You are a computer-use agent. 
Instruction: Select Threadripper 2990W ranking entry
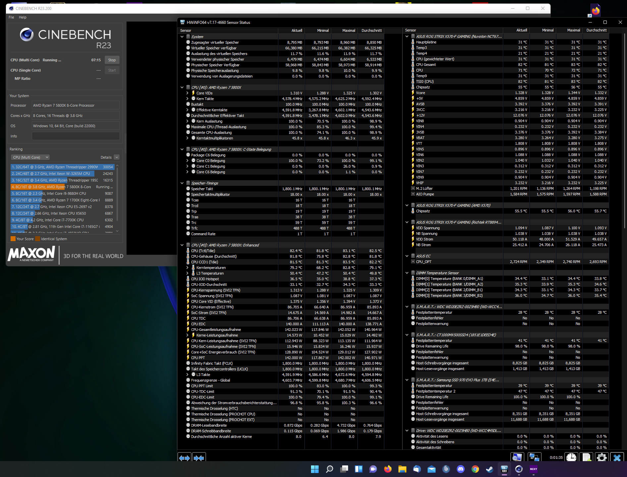(x=63, y=167)
